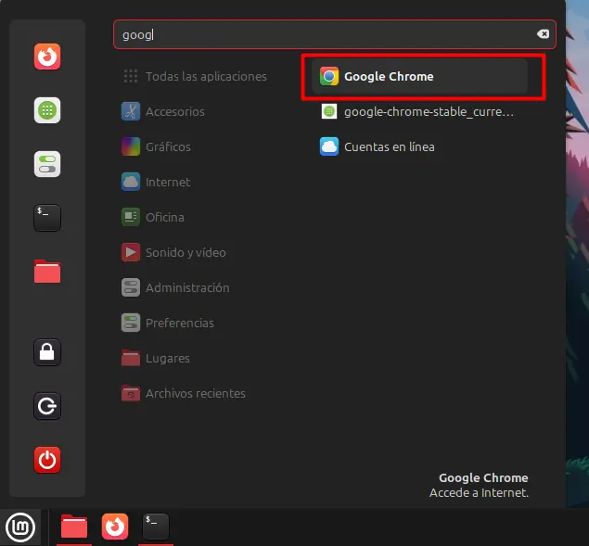Log out using the sidebar logout icon
Viewport: 589px width, 546px height.
pos(47,405)
